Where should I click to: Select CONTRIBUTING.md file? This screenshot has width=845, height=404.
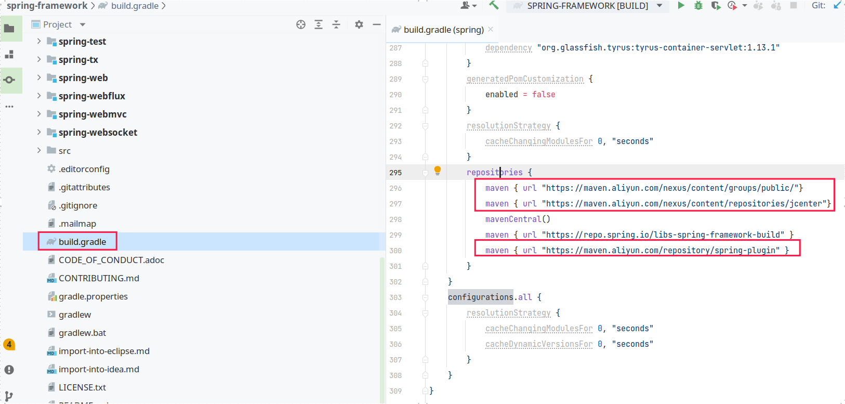tap(99, 278)
